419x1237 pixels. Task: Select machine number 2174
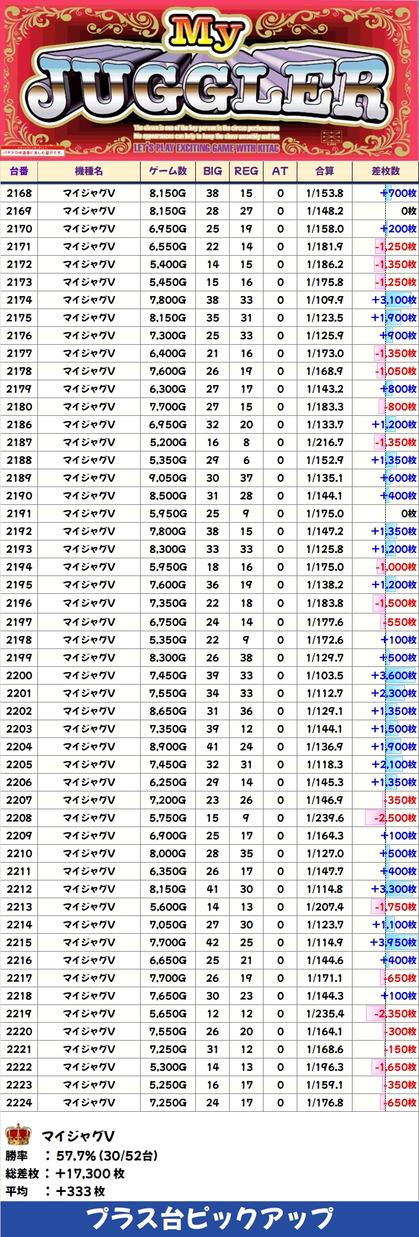19,300
